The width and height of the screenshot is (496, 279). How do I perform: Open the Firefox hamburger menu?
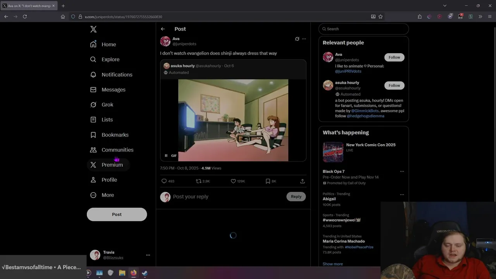[x=490, y=17]
